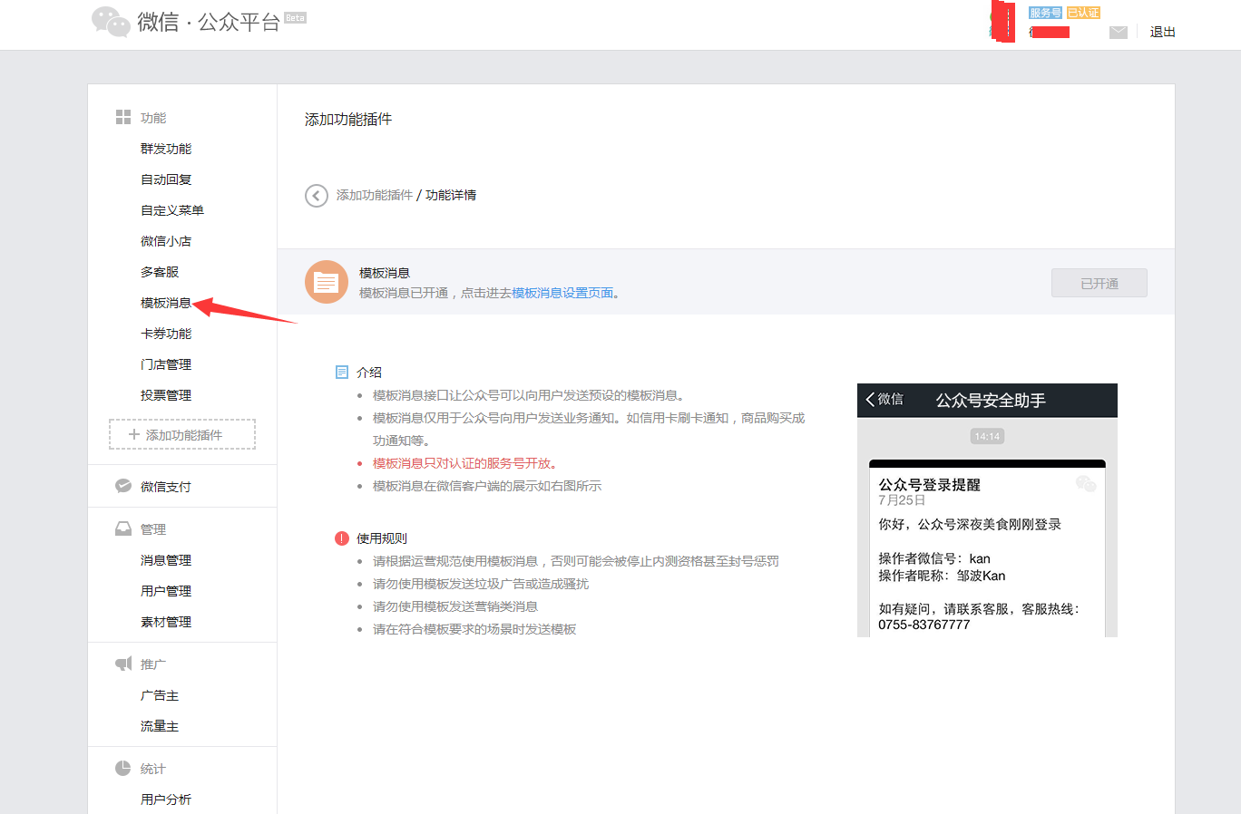Click the 公众号安全助手 preview title
Viewport: 1241px width, 814px height.
[x=991, y=400]
